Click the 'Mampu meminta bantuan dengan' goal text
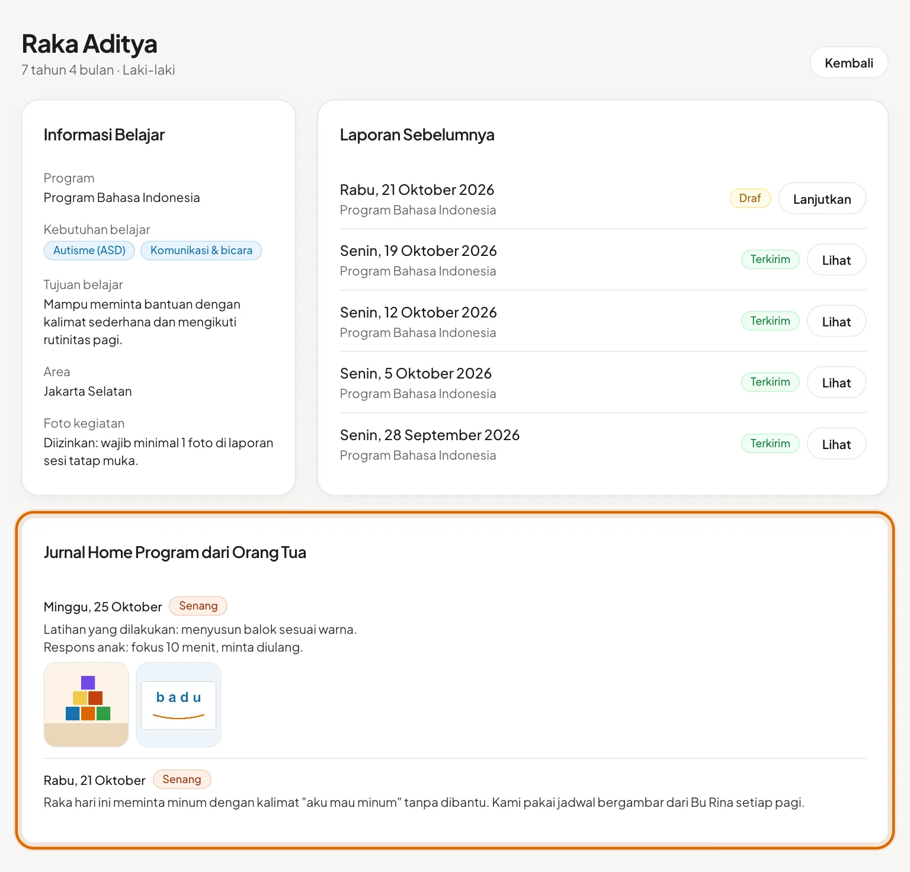 142,304
